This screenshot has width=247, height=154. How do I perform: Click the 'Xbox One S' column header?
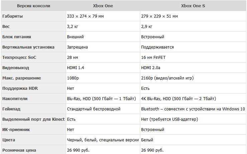[x=193, y=6]
